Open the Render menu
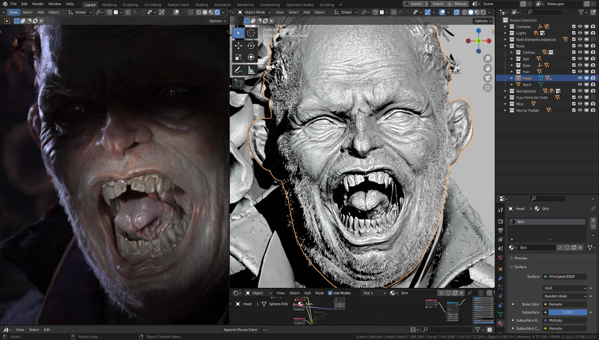The image size is (599, 340). (38, 4)
